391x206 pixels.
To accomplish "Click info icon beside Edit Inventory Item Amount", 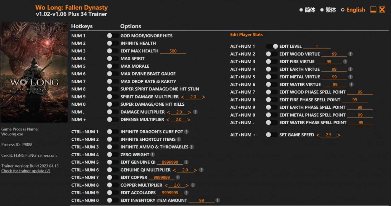I will (x=218, y=200).
